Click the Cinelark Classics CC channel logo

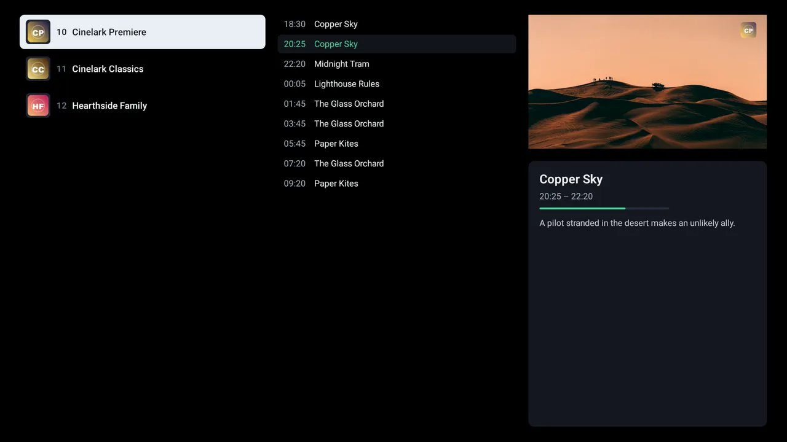[38, 69]
